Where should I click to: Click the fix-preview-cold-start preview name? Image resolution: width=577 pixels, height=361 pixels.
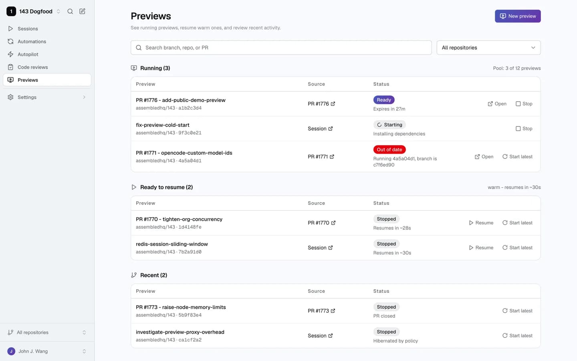point(163,125)
